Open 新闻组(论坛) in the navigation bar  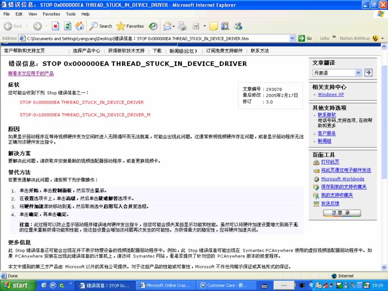183,51
